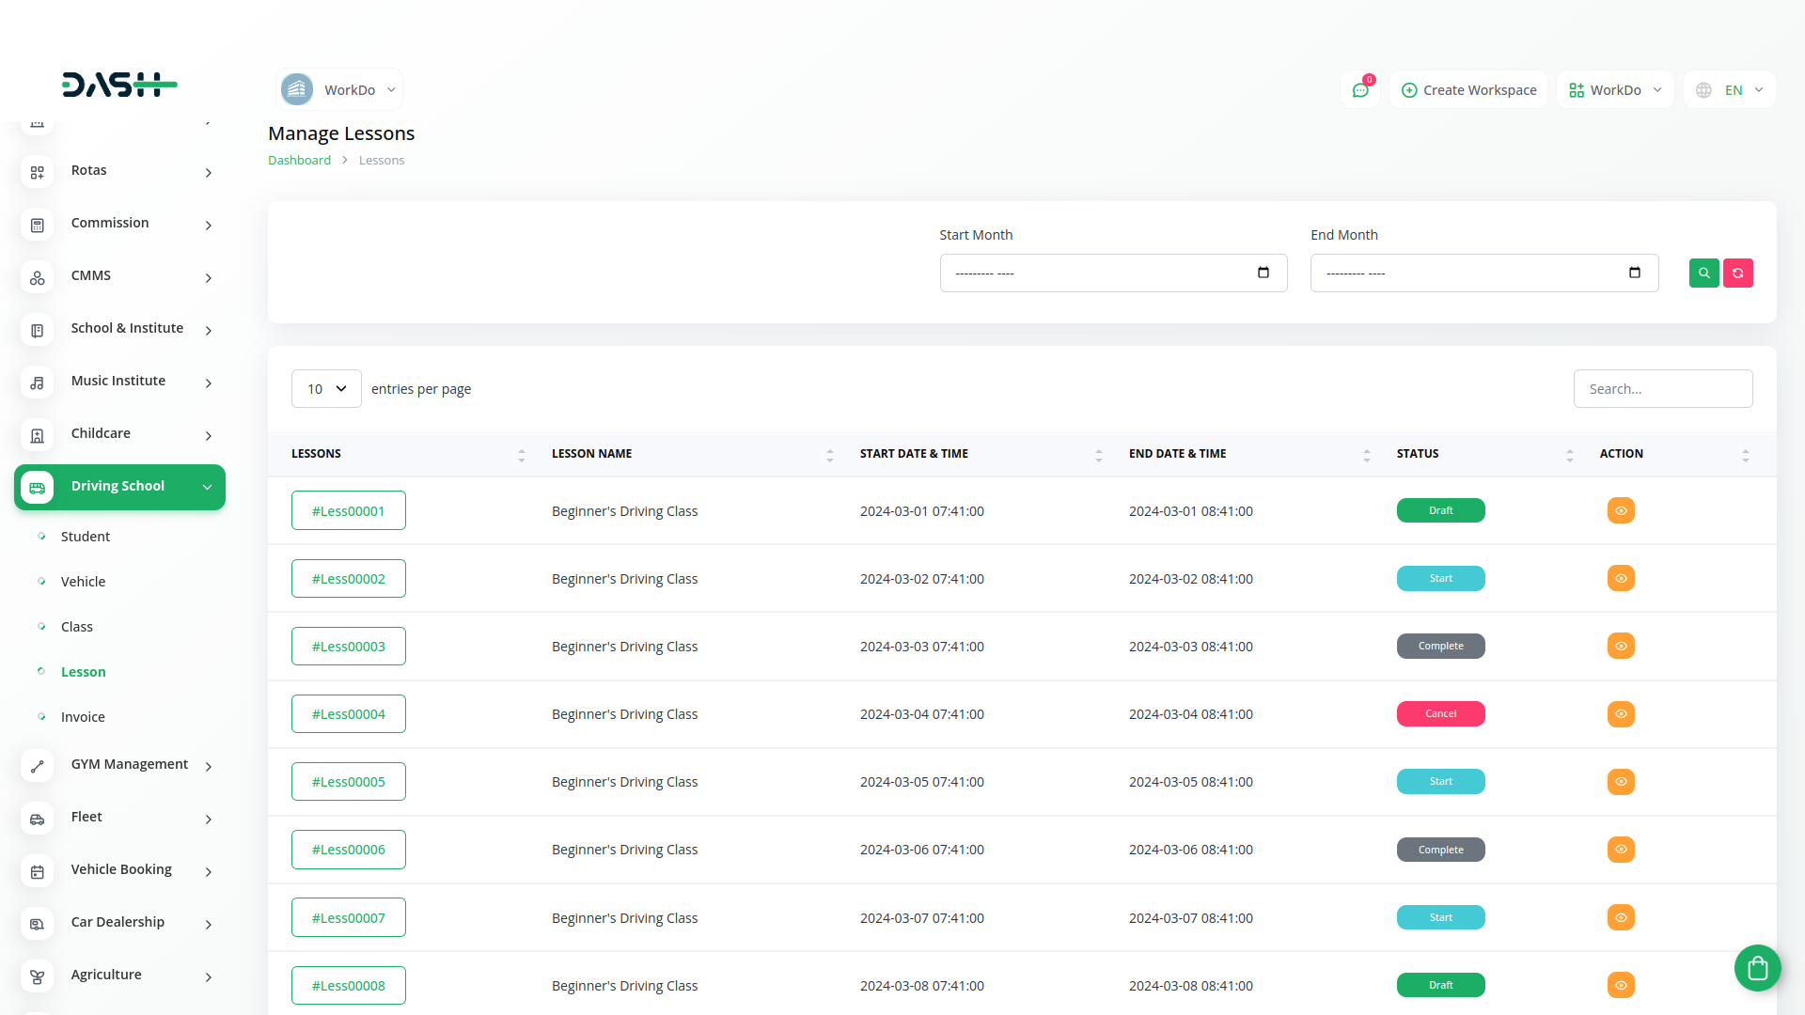Click the Fleet sidebar icon

[38, 819]
